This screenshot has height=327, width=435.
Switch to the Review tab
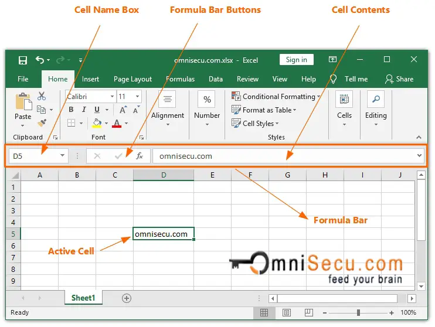coord(247,79)
